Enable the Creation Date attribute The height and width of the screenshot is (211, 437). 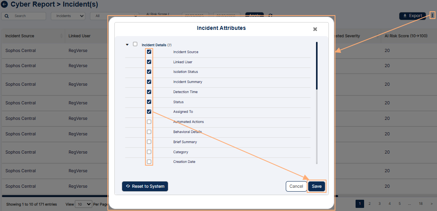pyautogui.click(x=149, y=162)
